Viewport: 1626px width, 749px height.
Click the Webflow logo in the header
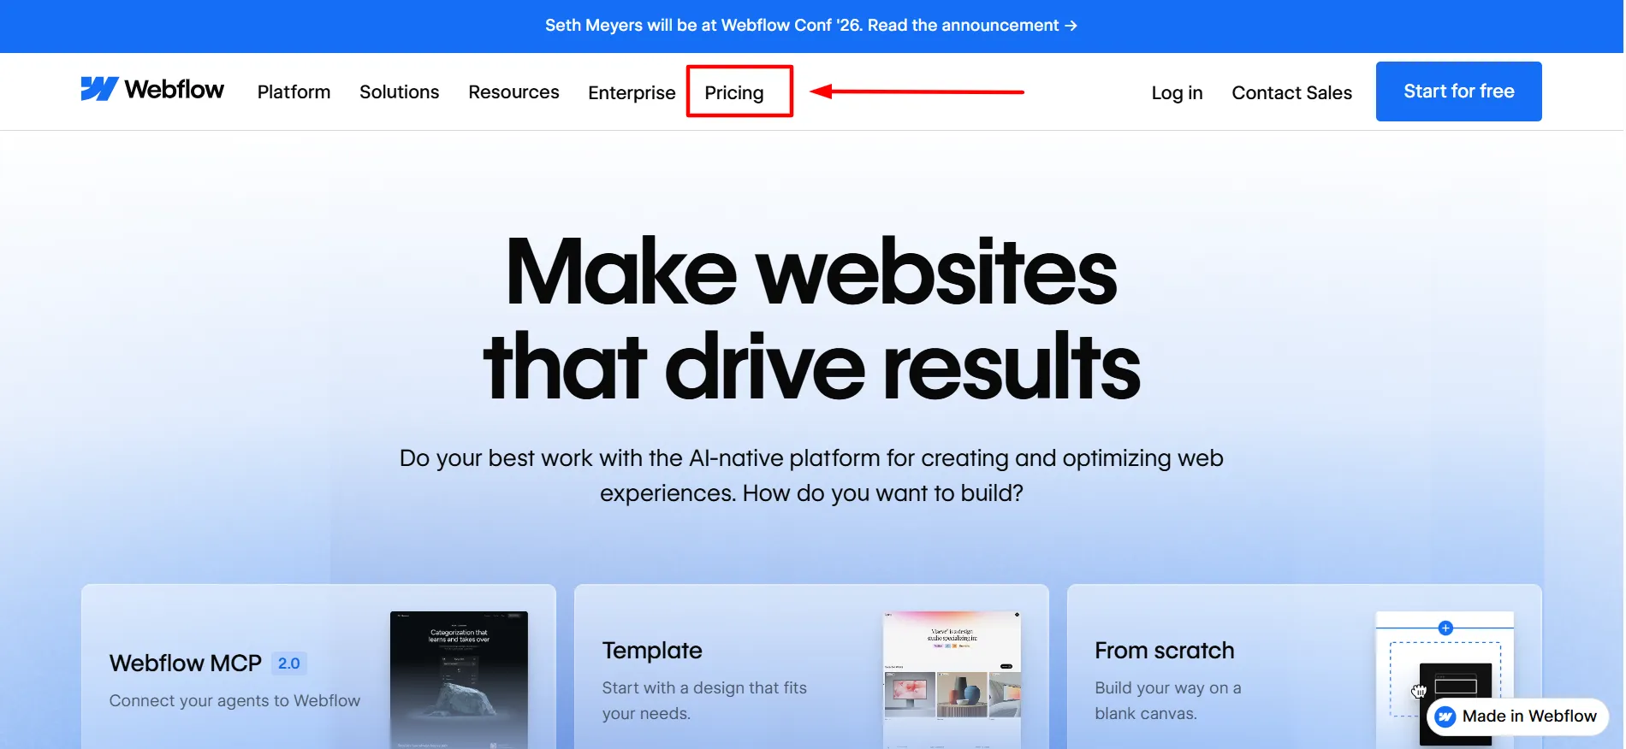click(x=152, y=90)
